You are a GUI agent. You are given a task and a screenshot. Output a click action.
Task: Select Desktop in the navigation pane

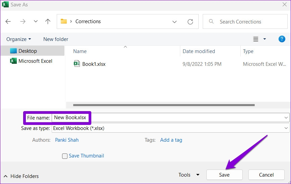click(33, 51)
